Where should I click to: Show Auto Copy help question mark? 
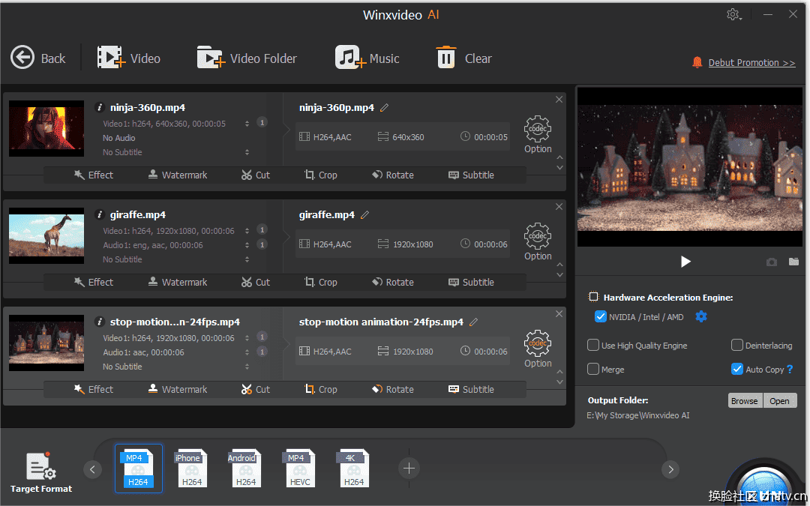pyautogui.click(x=789, y=369)
